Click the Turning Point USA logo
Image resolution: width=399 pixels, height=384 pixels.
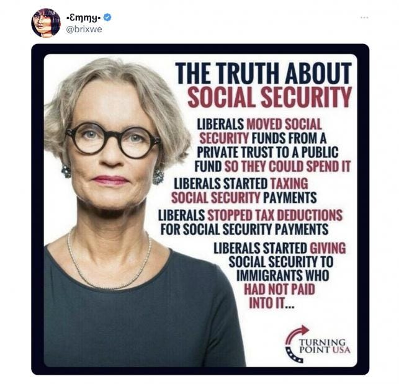tap(318, 344)
